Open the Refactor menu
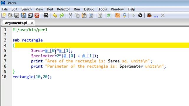The image size is (189, 106). (63, 9)
